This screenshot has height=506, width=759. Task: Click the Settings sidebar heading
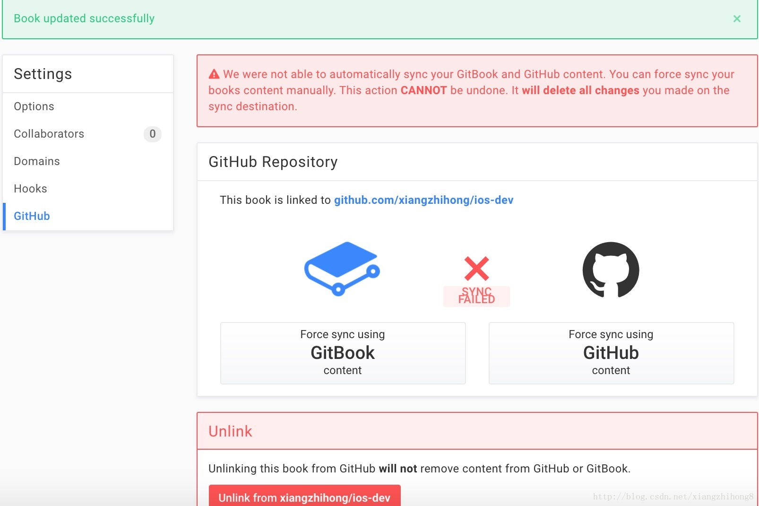coord(43,74)
